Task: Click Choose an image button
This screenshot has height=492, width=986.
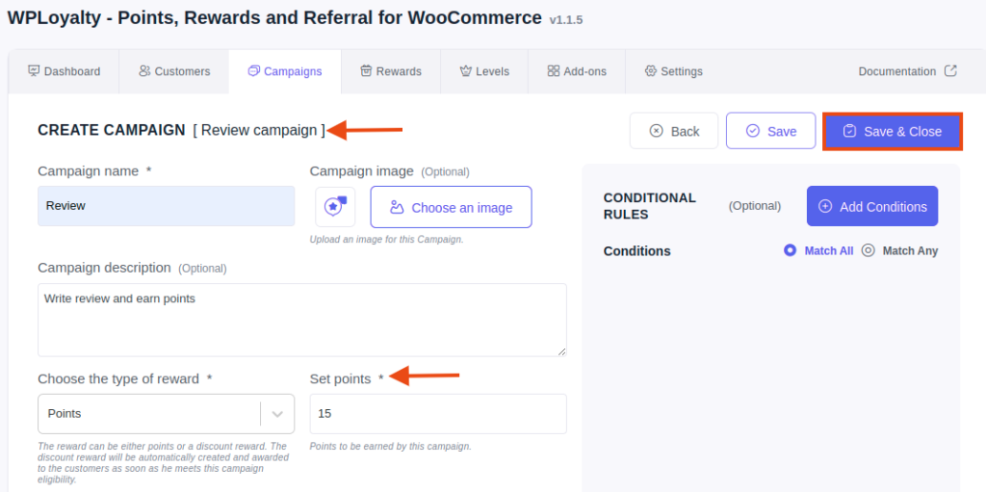Action: coord(451,207)
